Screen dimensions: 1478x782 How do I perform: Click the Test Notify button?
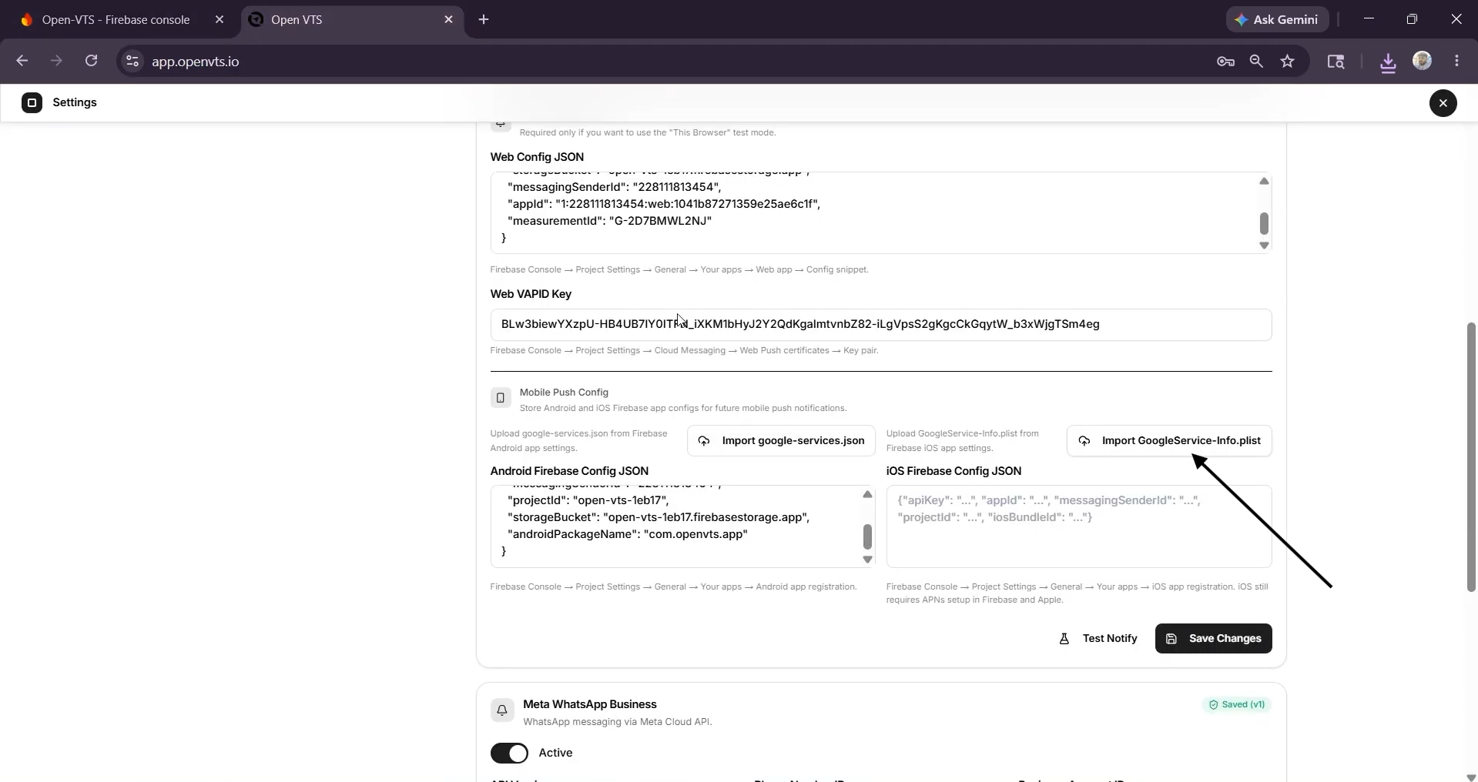(1098, 639)
